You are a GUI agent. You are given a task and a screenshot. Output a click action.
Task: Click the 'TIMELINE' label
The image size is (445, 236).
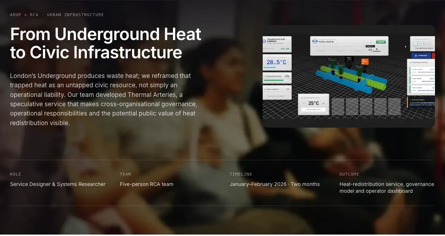(x=241, y=174)
